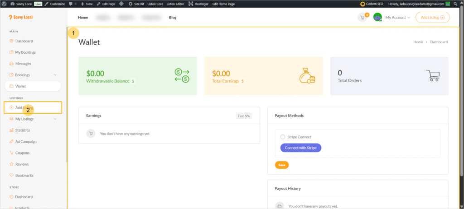Expand the Bookings submenu chevron
Viewport: 464px width, 209px height.
tap(55, 75)
